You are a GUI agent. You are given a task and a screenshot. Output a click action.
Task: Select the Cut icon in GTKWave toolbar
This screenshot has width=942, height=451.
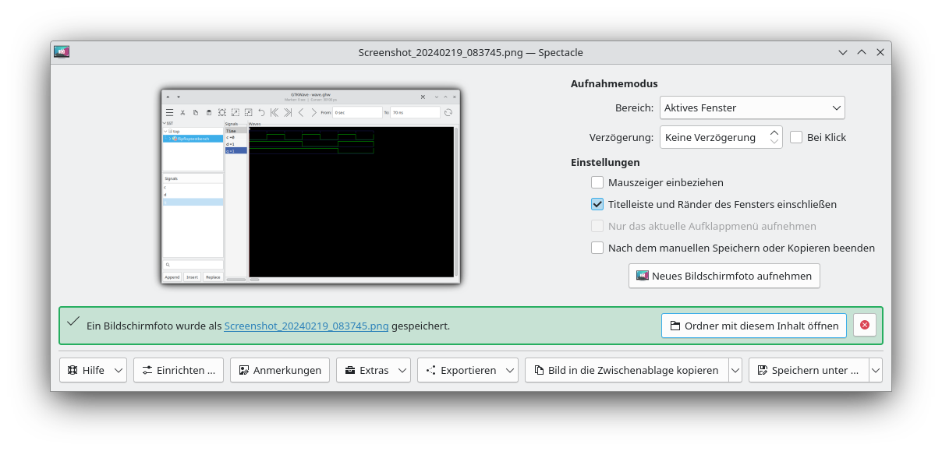182,112
